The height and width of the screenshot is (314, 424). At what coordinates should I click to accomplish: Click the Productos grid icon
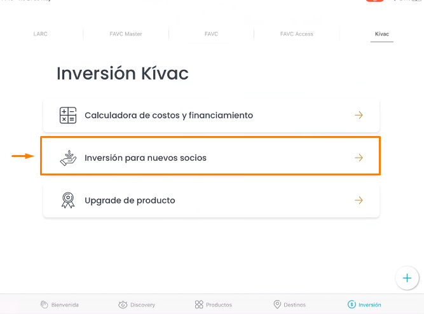(199, 304)
